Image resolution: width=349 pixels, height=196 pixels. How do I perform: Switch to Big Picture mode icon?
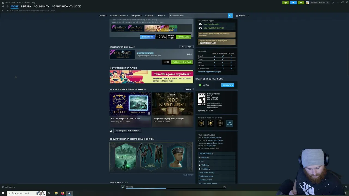333,2
